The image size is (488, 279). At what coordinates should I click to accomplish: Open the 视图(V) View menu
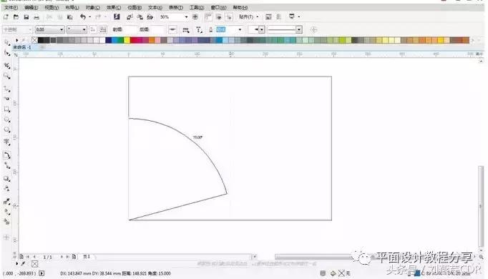pyautogui.click(x=52, y=7)
